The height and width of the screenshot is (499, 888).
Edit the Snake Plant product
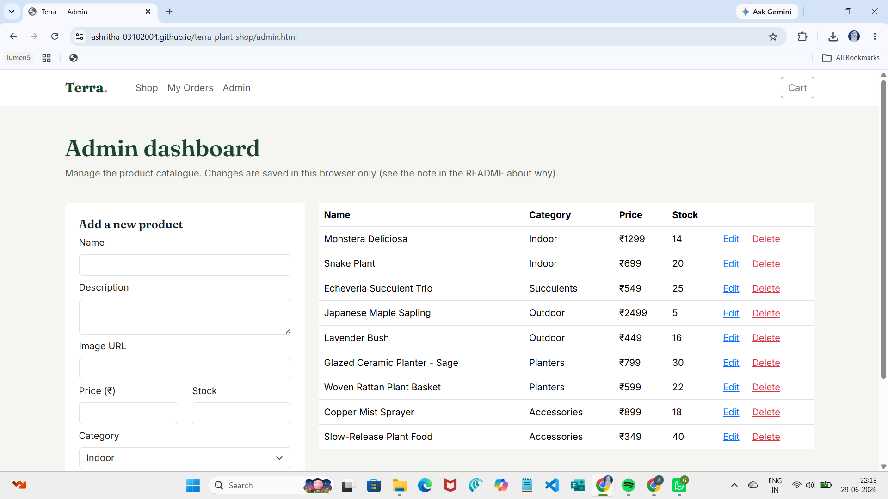tap(731, 264)
